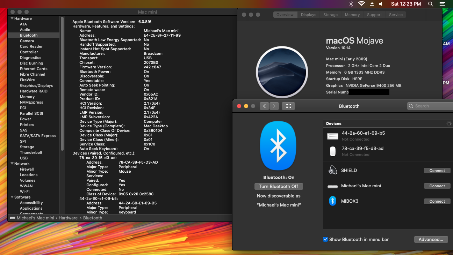Click keyboard icon for 44-2a-60-e1-09-b5

[x=333, y=136]
